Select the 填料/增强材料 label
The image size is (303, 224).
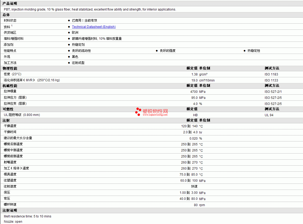click(14, 39)
